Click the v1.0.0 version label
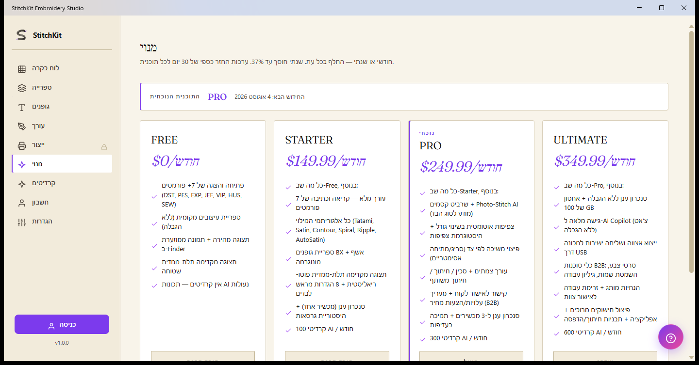The width and height of the screenshot is (699, 365). tap(62, 343)
